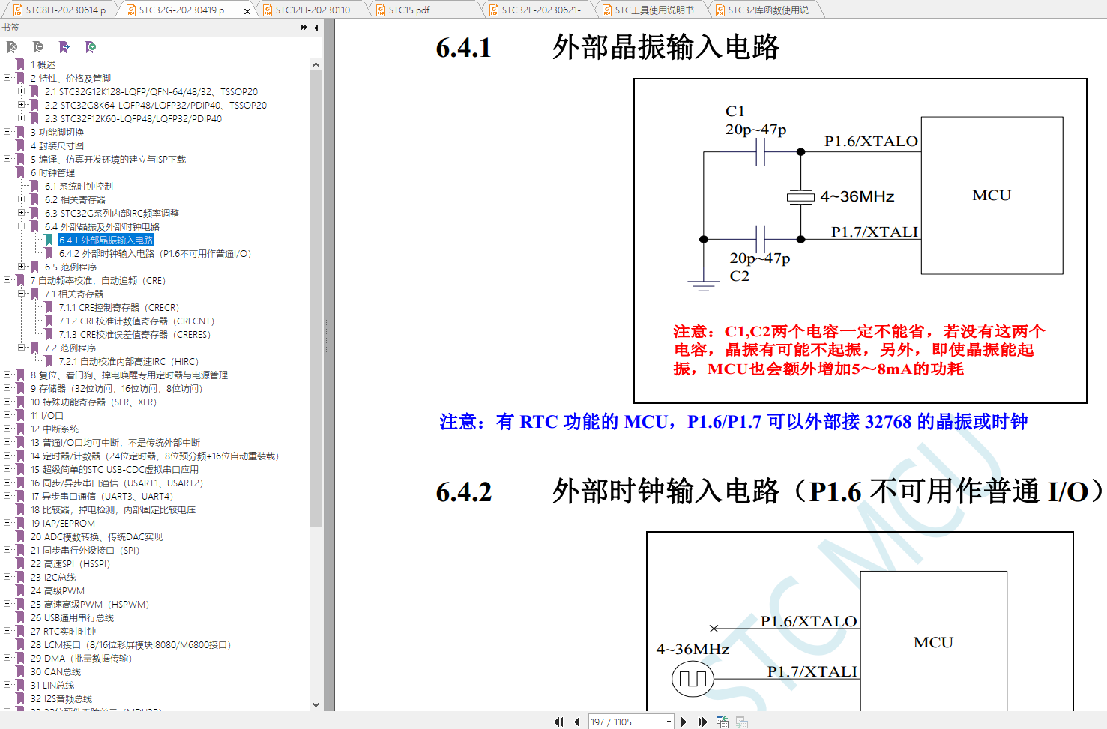Viewport: 1107px width, 729px height.
Task: Collapse the 6.4 外部晶振及外部时钟电路 node
Action: [x=22, y=226]
